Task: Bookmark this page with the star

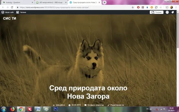Action: 133,7
